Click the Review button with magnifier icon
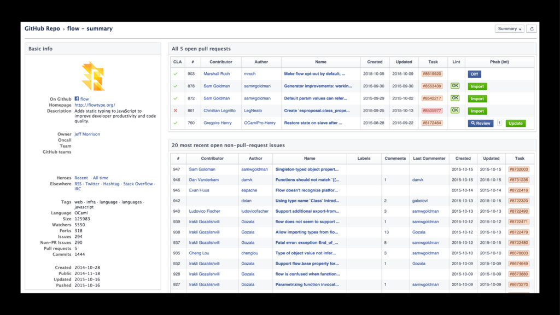 click(x=480, y=123)
